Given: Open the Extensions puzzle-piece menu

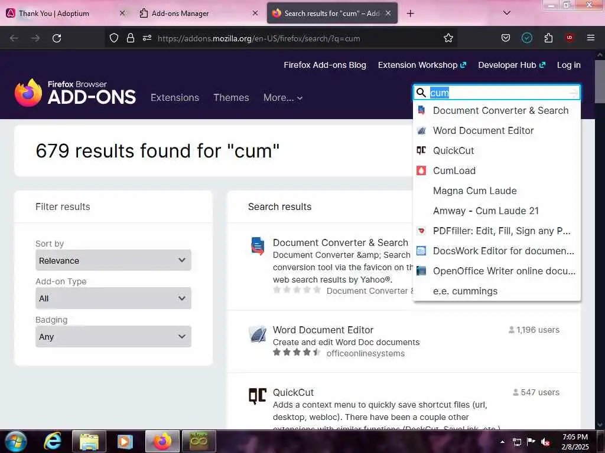Looking at the screenshot, I should coord(548,38).
